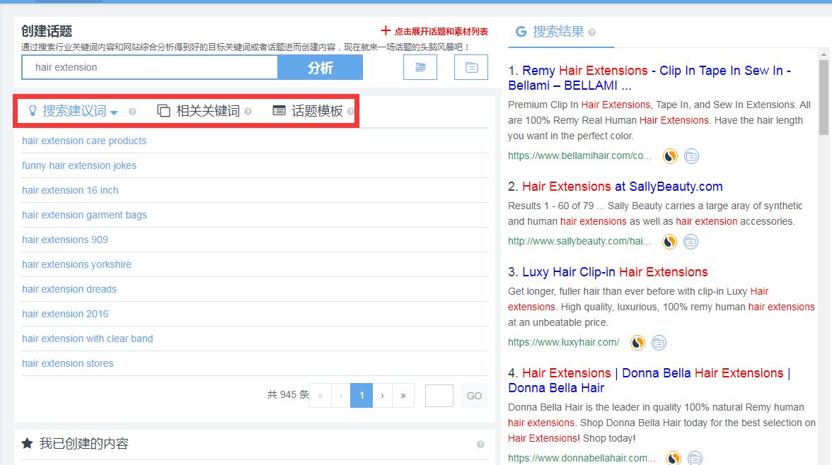
Task: Click the donnabellahair.com green URL
Action: pos(582,458)
